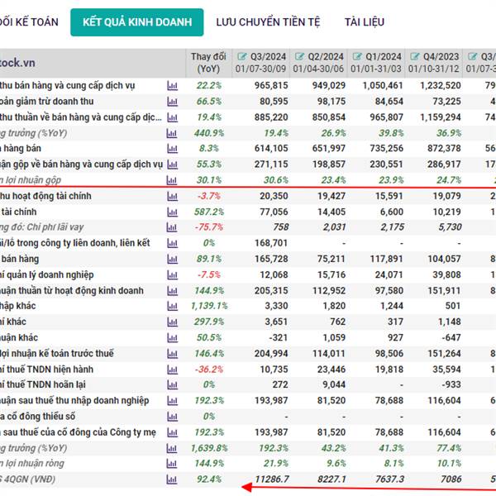Click edit icon beside Q1/2024 header
This screenshot has width=496, height=496.
point(357,56)
